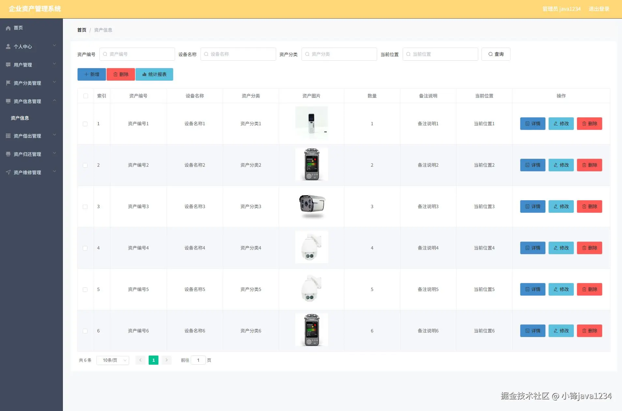Screen dimensions: 622x411
Task: Click the paper plane icon beside 资产维修管理
Action: tap(8, 173)
